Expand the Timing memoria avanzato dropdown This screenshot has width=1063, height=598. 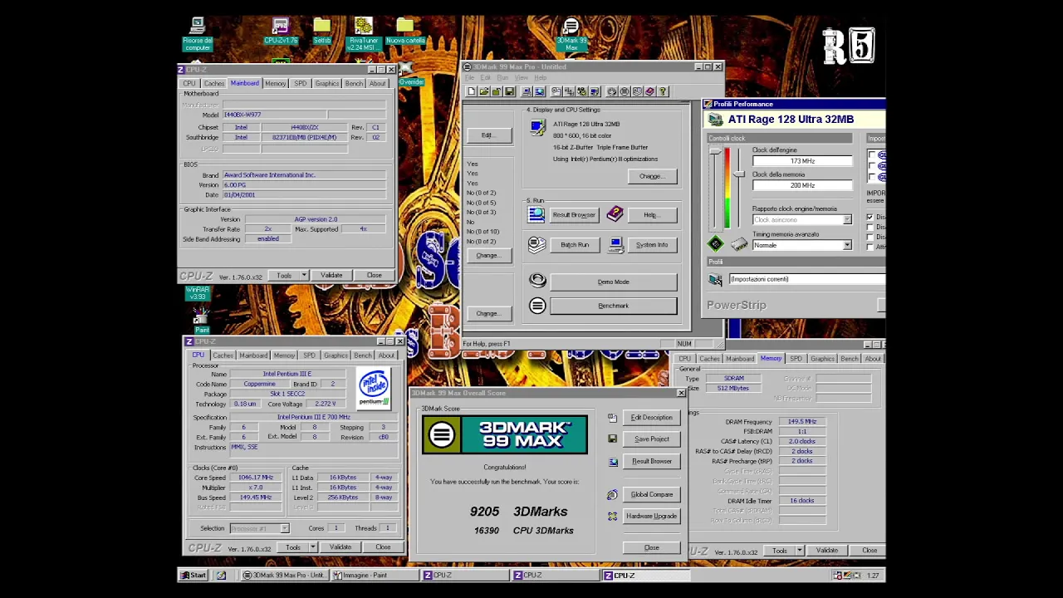tap(847, 245)
